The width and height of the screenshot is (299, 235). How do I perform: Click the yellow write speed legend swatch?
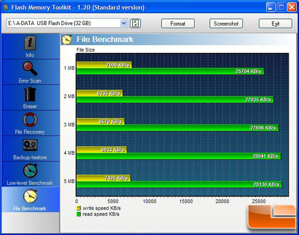(79, 208)
